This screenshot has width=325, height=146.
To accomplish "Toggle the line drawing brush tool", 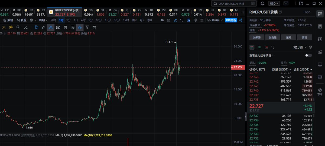I will (51, 27).
